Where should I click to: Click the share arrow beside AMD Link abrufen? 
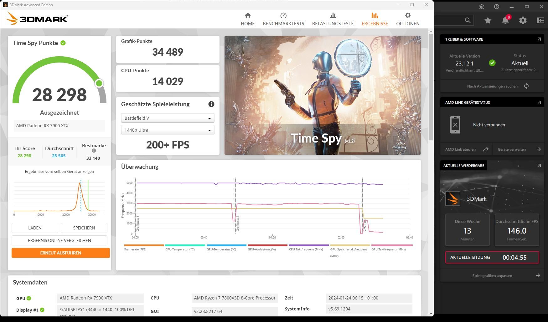point(486,149)
